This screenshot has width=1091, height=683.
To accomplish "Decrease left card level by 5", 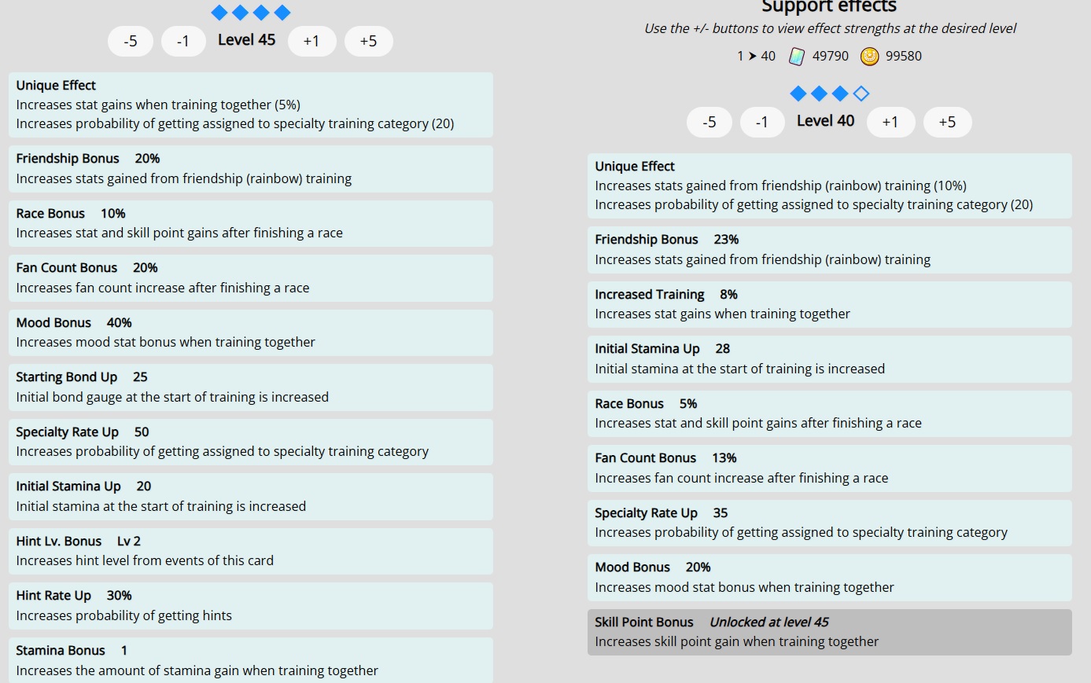I will coord(131,41).
